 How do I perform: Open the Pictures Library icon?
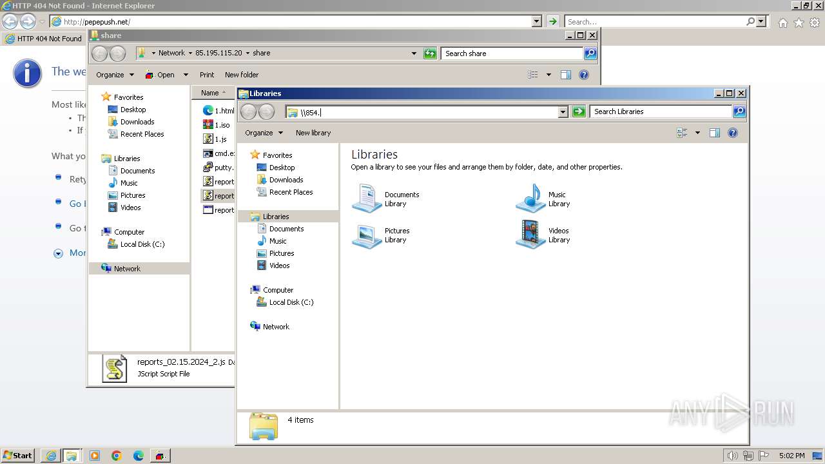click(x=367, y=235)
